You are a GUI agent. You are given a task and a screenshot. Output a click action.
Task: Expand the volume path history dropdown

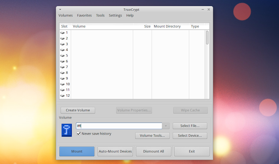pyautogui.click(x=166, y=126)
